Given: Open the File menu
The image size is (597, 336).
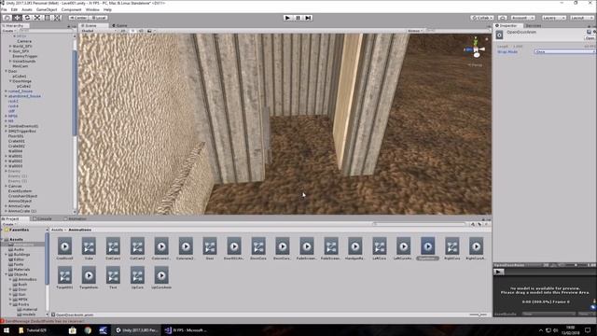Looking at the screenshot, I should [4, 9].
